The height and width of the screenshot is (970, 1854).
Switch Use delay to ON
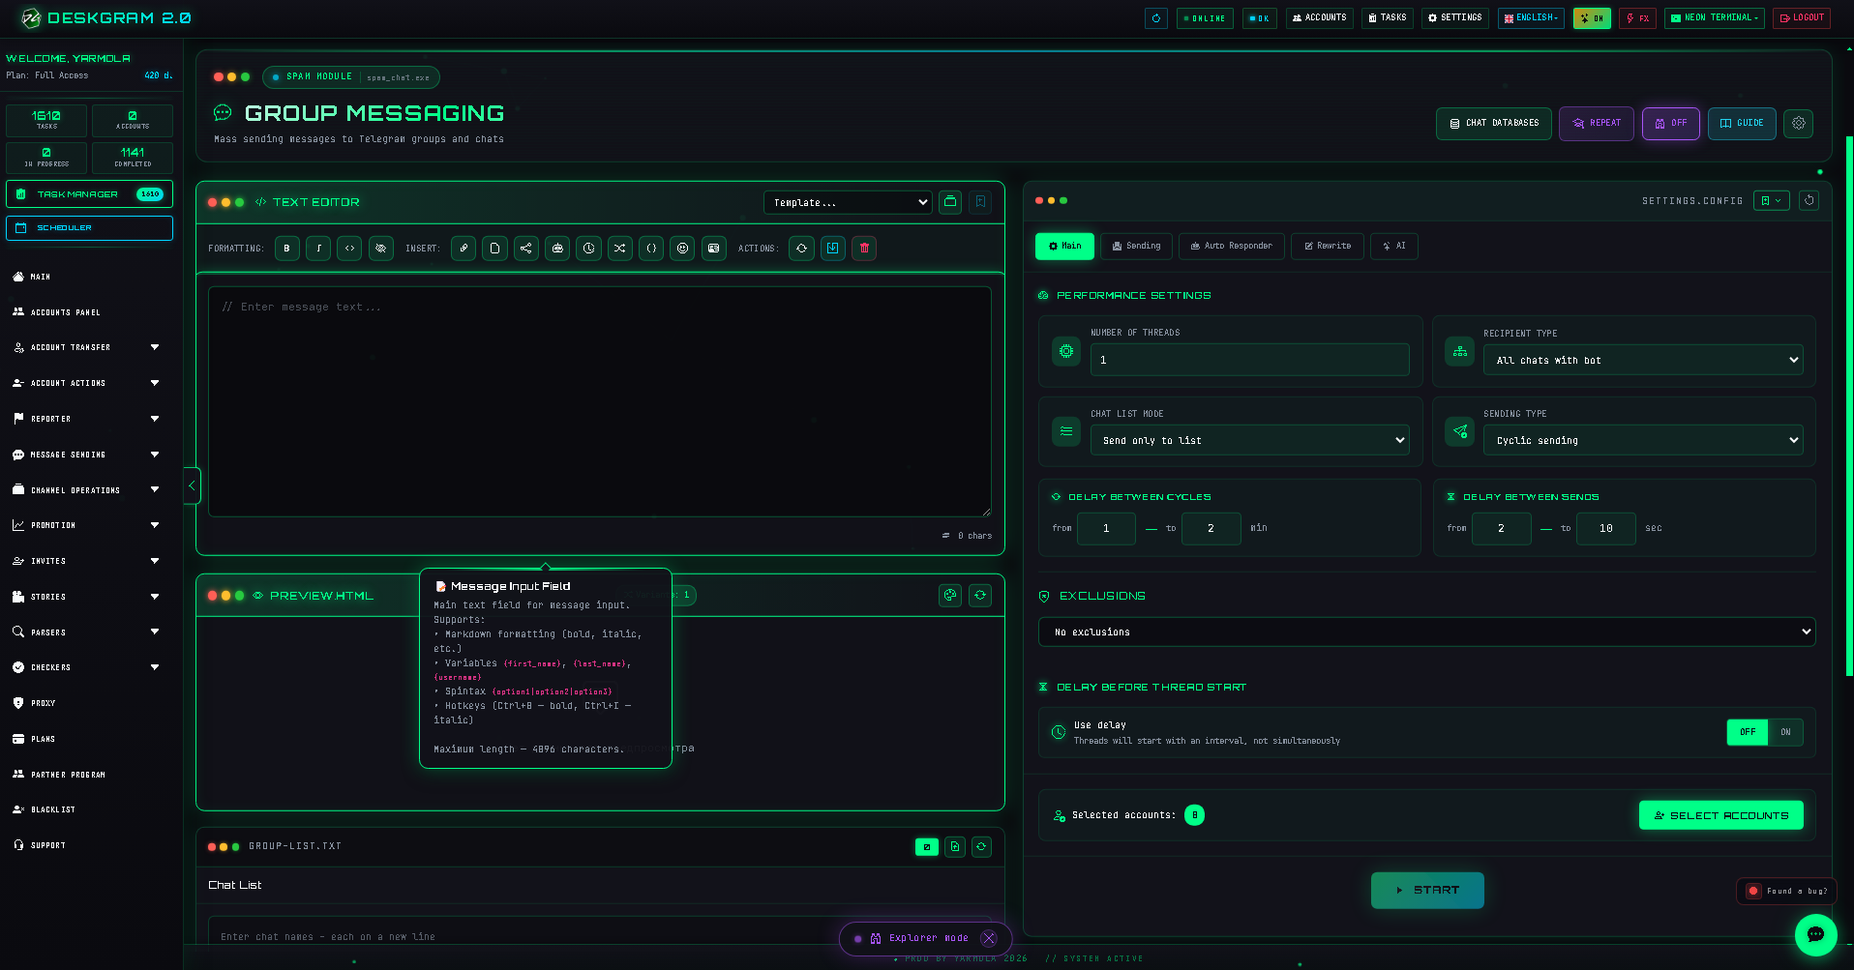click(1785, 732)
